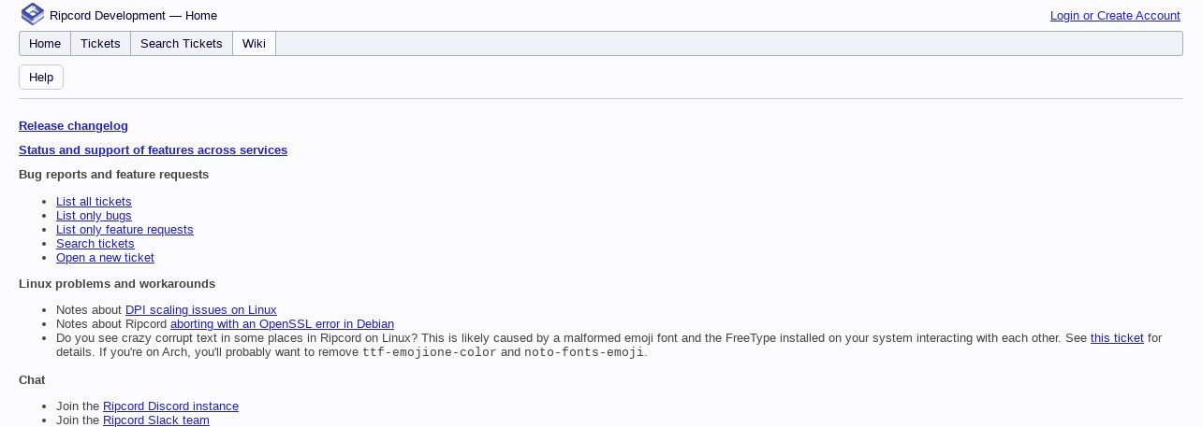Follow the Search tickets list link
Image resolution: width=1202 pixels, height=427 pixels.
point(95,244)
